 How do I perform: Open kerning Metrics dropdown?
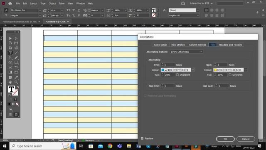(x=103, y=10)
